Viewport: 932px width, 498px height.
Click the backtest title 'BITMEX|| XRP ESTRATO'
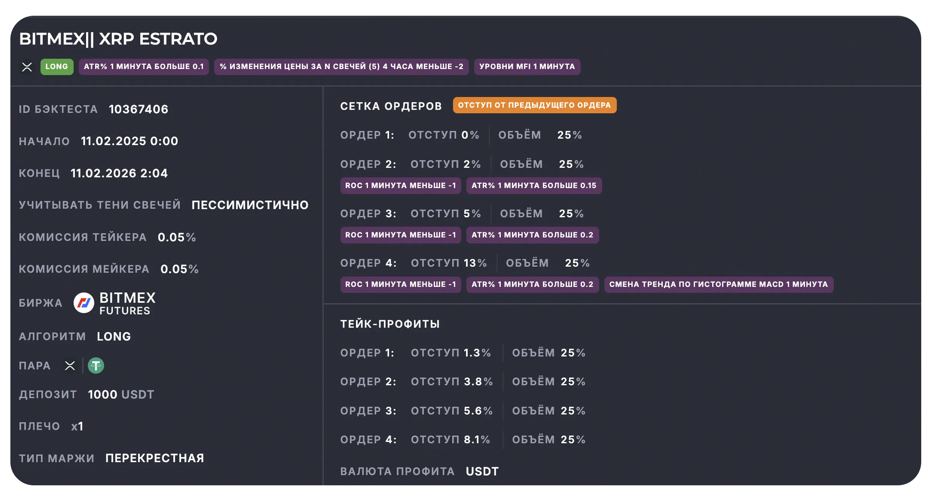coord(118,39)
